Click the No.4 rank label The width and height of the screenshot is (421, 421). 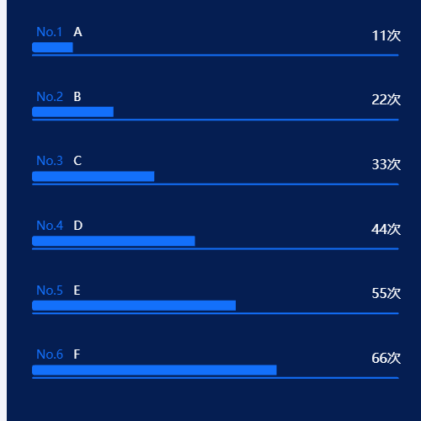point(50,226)
